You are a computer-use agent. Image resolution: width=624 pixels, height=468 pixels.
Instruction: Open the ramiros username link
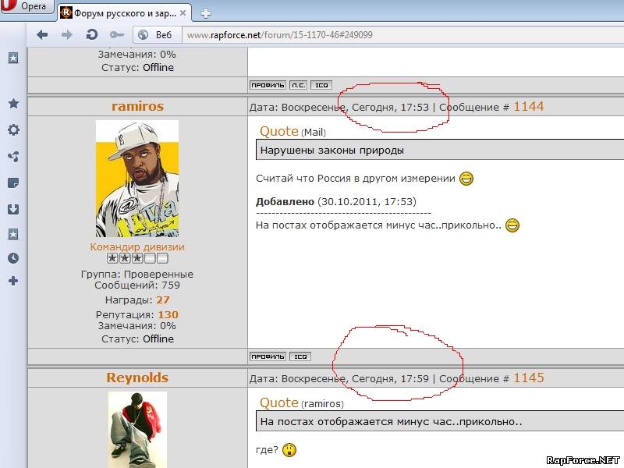click(138, 106)
